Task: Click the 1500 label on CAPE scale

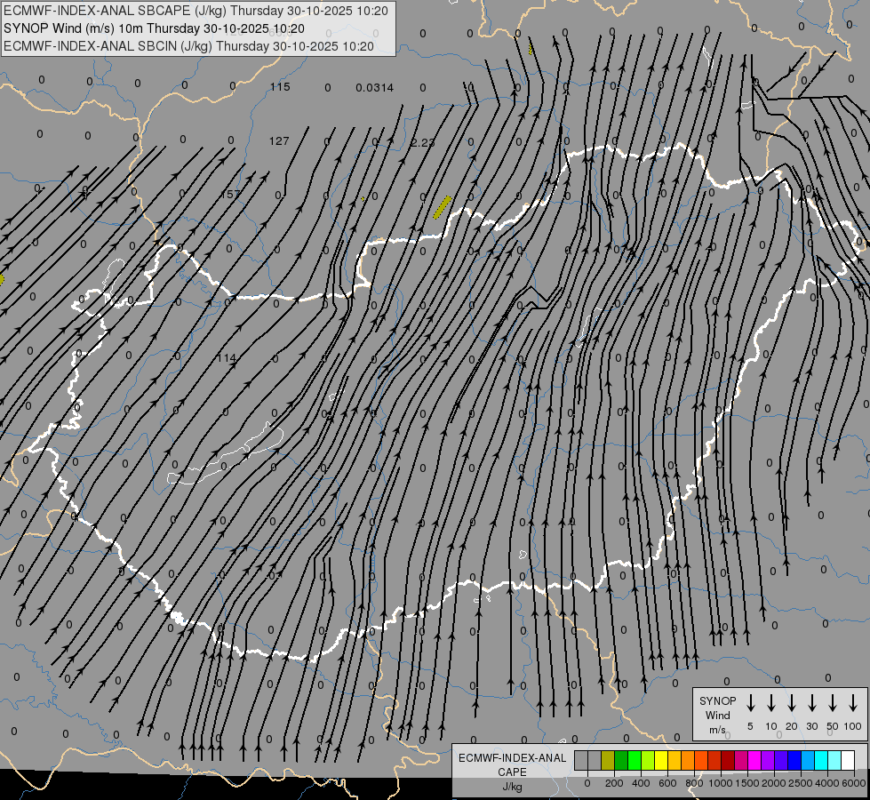Action: [747, 783]
